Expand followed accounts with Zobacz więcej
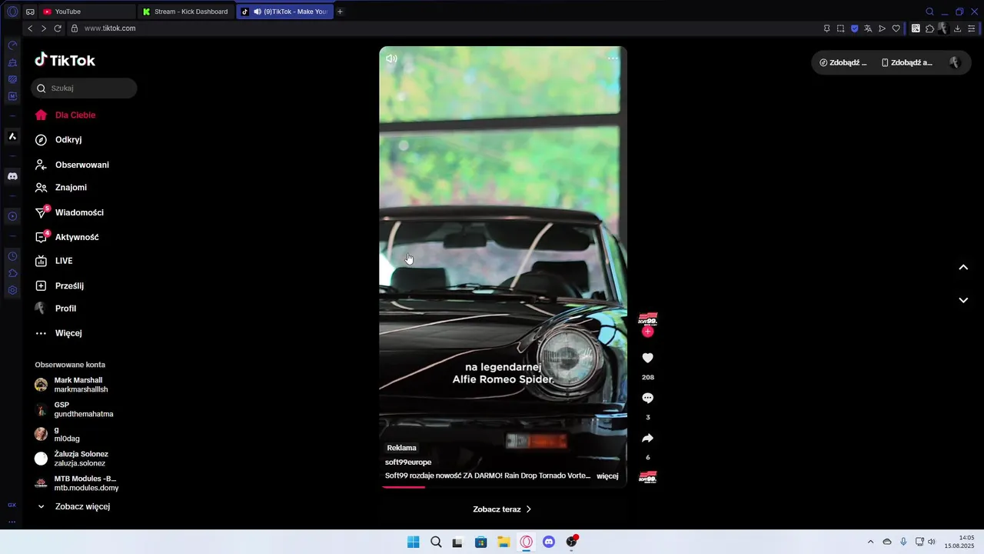 pyautogui.click(x=74, y=507)
